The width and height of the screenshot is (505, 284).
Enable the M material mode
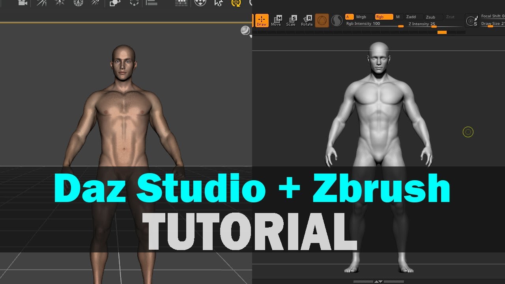398,17
